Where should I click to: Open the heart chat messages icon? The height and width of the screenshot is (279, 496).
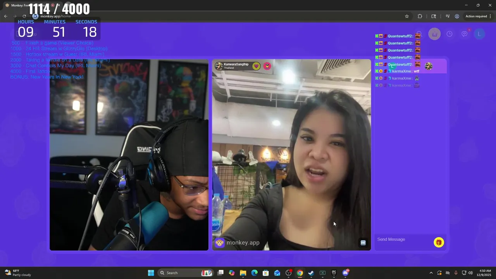[464, 34]
